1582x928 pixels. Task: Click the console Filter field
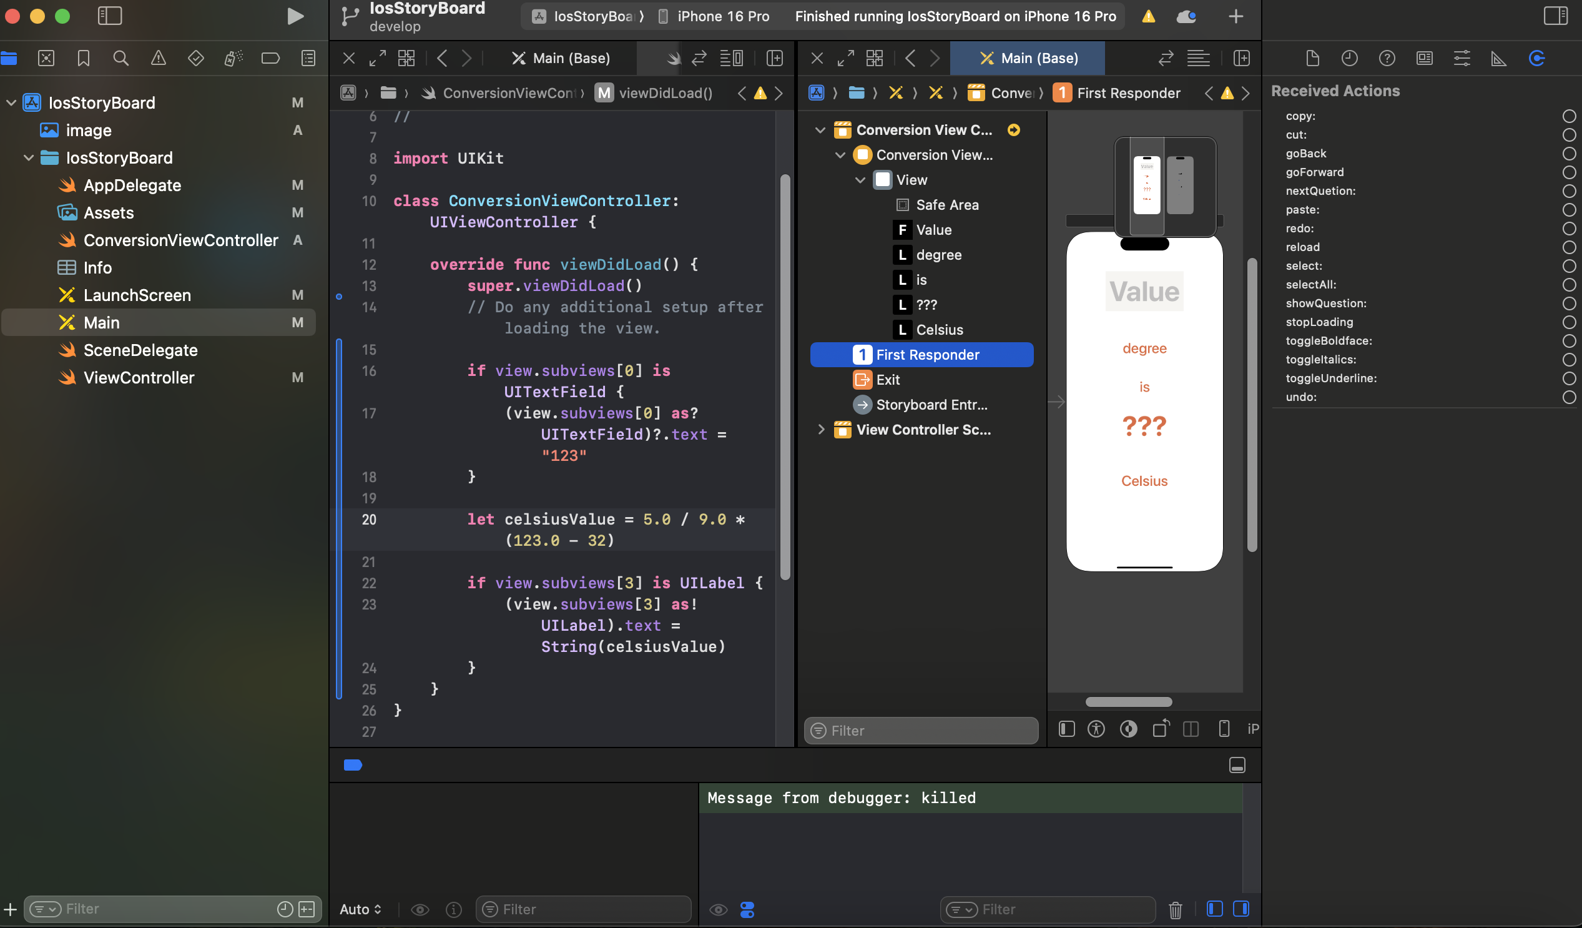click(1048, 909)
